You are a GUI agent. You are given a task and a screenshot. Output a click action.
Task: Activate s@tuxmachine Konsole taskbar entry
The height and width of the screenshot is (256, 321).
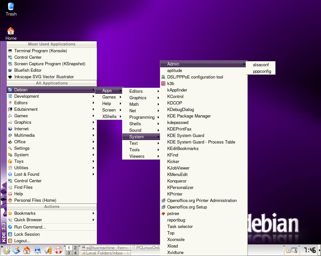[x=106, y=248]
